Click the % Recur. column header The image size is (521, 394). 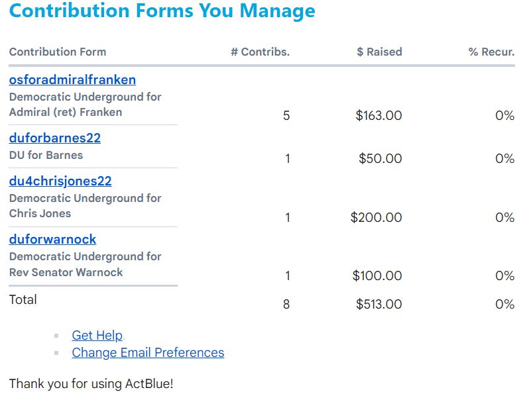(491, 52)
